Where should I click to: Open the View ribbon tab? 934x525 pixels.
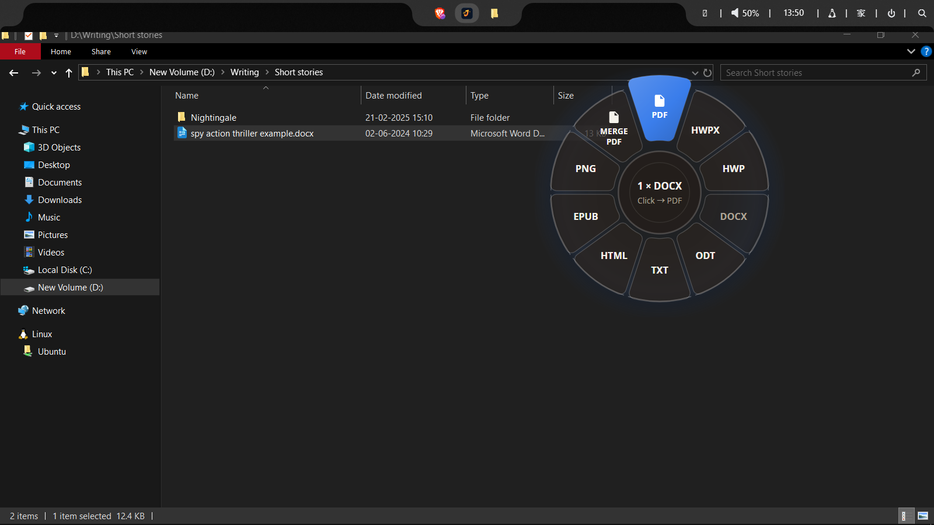click(x=139, y=51)
